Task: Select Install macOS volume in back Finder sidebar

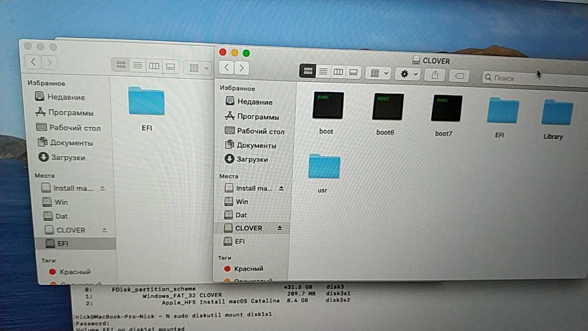Action: [x=67, y=188]
